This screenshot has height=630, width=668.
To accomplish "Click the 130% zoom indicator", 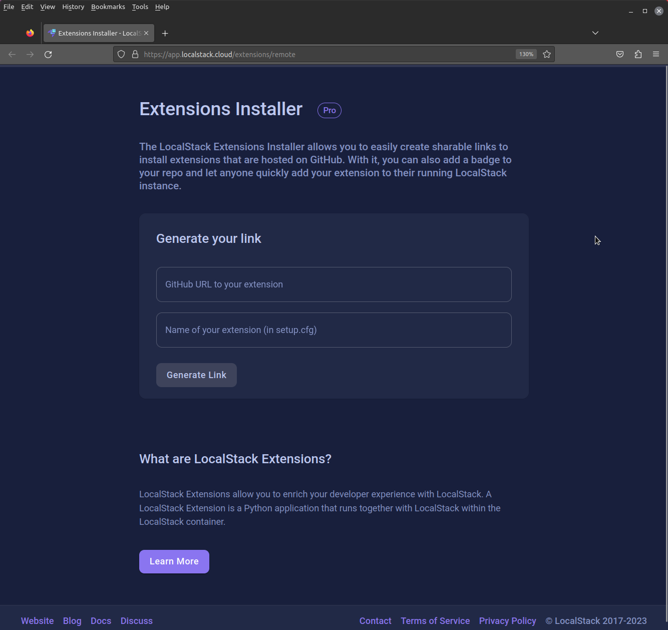I will point(526,54).
